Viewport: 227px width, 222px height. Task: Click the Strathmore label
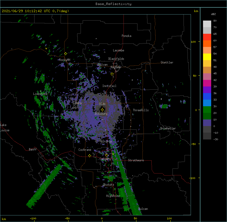[136, 160]
